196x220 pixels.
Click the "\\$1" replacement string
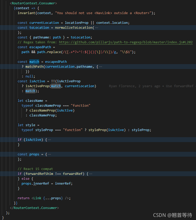click(x=126, y=52)
